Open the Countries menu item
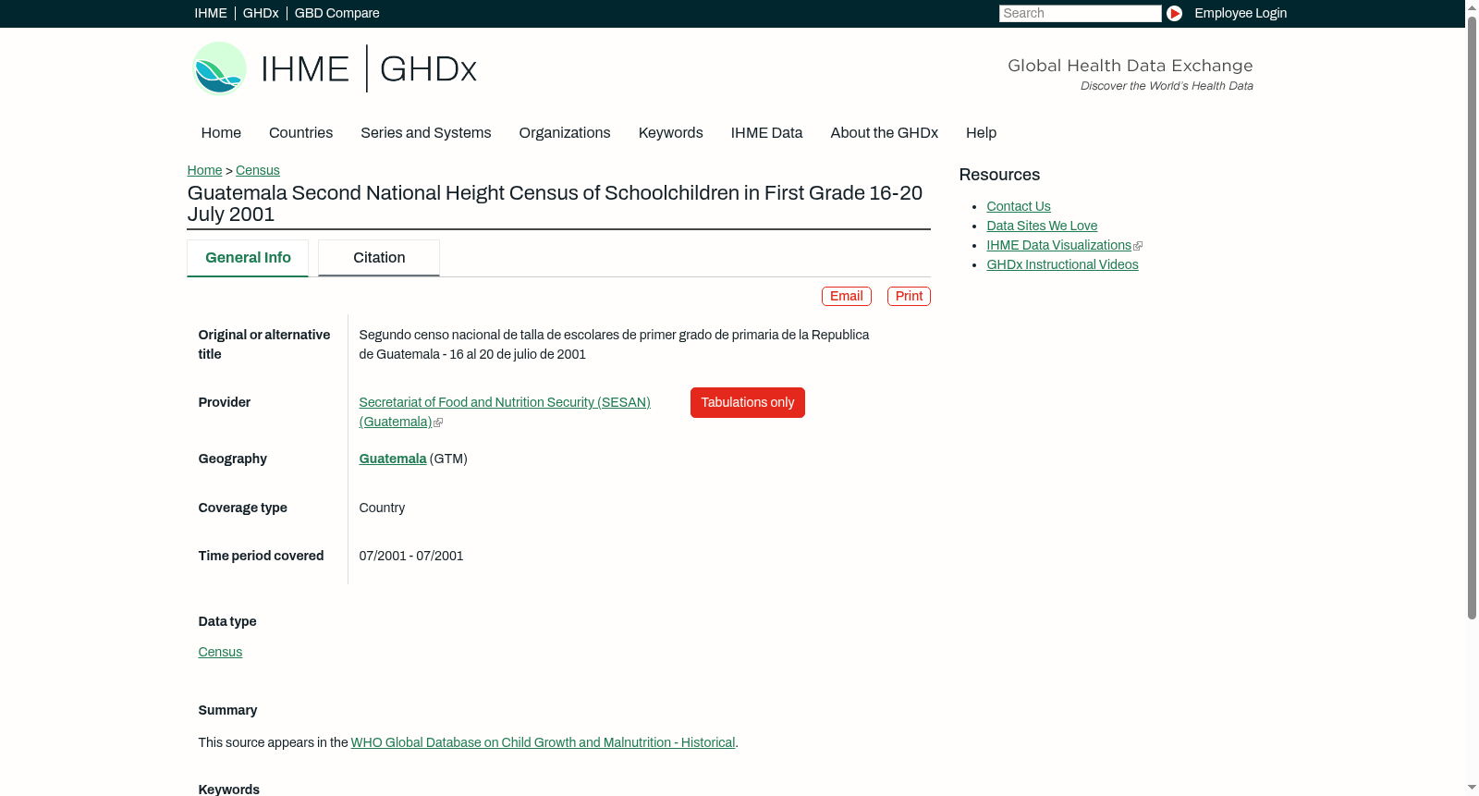 pos(300,133)
